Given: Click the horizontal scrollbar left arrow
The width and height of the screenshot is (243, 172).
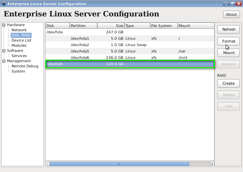Looking at the screenshot, I should [48, 164].
